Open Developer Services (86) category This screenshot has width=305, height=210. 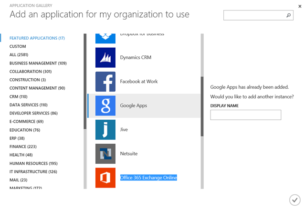tap(34, 113)
